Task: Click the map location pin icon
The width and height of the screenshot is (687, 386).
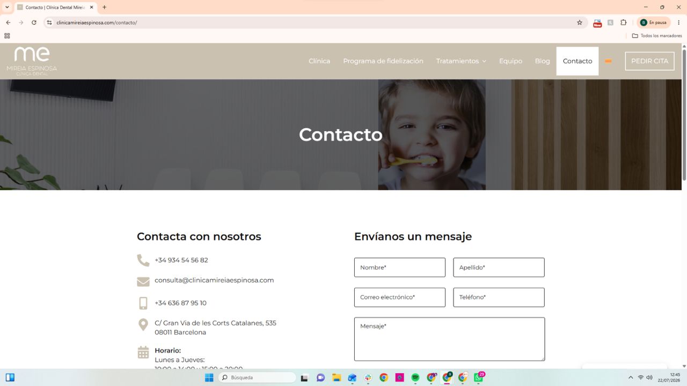Action: pyautogui.click(x=143, y=325)
